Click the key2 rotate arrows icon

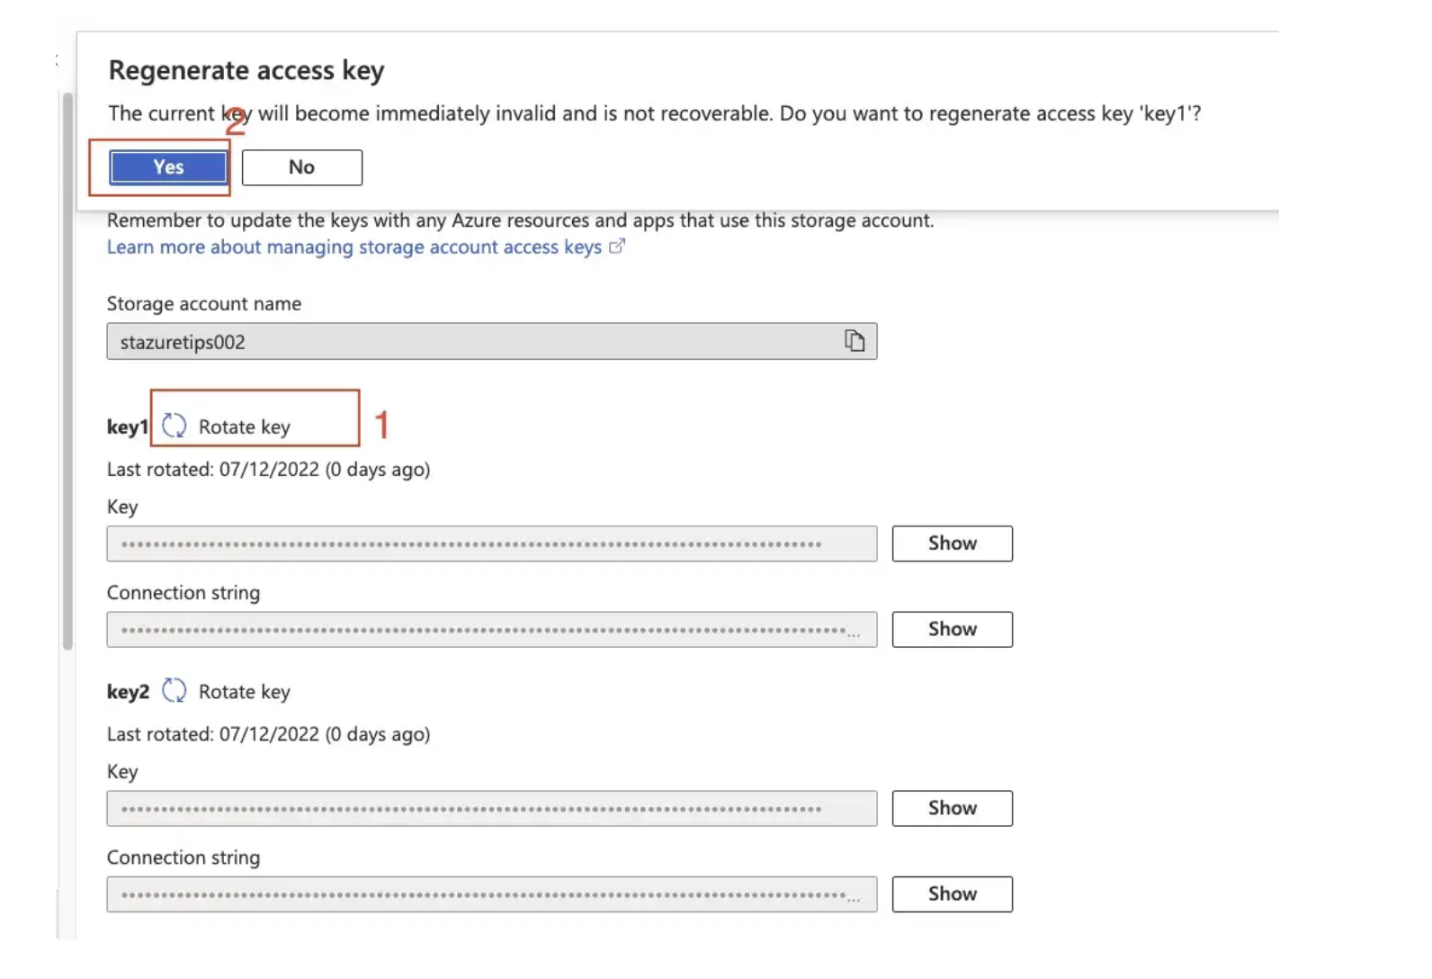[x=174, y=690]
